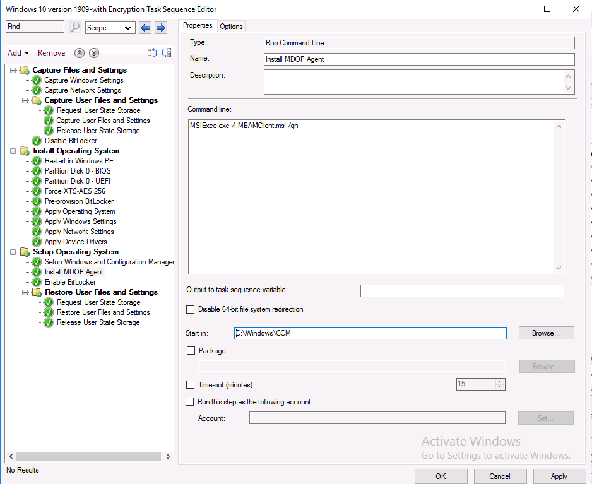Image resolution: width=592 pixels, height=484 pixels.
Task: Click Output to task sequence variable field
Action: pyautogui.click(x=462, y=291)
